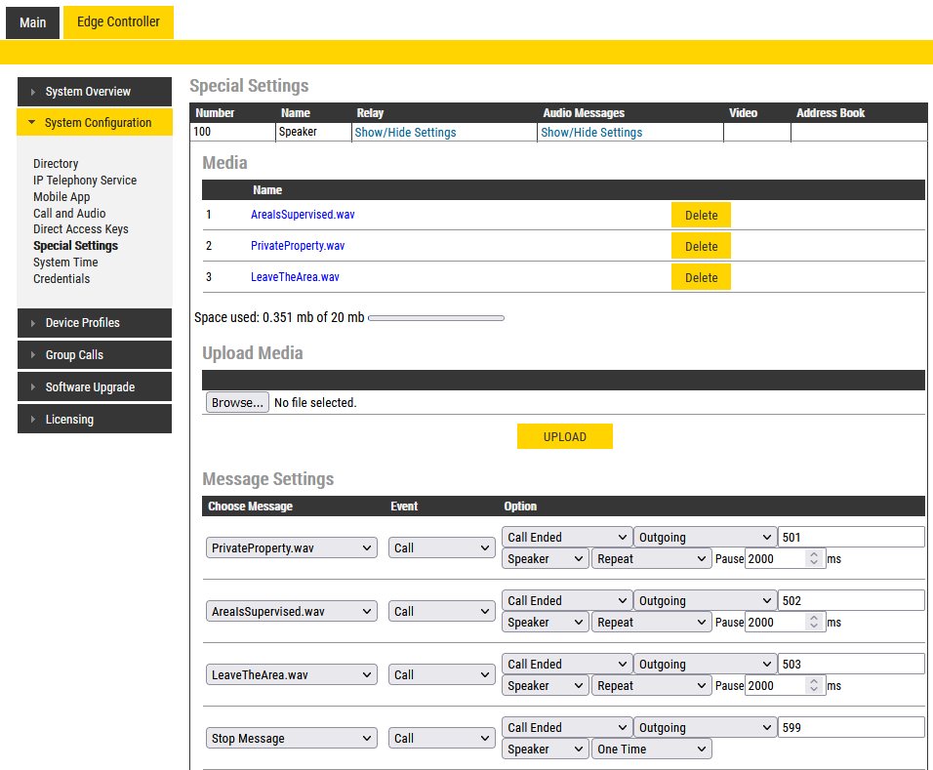
Task: Toggle Relay Show/Hide Settings link
Action: (x=405, y=133)
